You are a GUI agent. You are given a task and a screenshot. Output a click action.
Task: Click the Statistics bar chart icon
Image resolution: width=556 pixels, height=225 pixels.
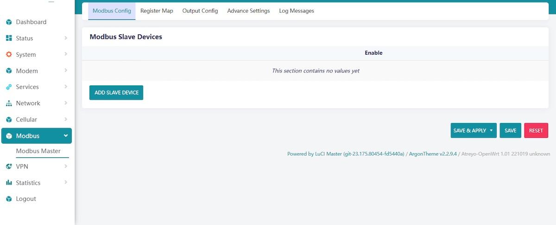tap(9, 182)
